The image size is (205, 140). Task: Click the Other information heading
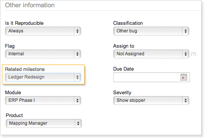pyautogui.click(x=30, y=5)
